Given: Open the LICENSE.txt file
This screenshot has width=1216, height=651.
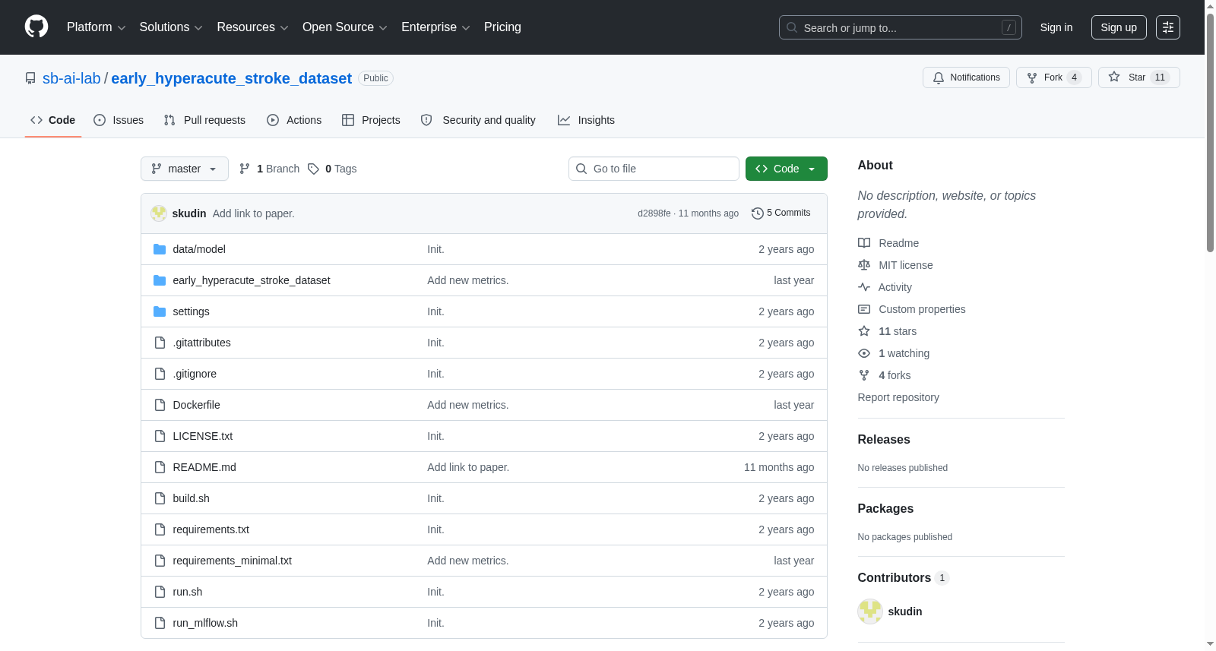Looking at the screenshot, I should [x=203, y=436].
